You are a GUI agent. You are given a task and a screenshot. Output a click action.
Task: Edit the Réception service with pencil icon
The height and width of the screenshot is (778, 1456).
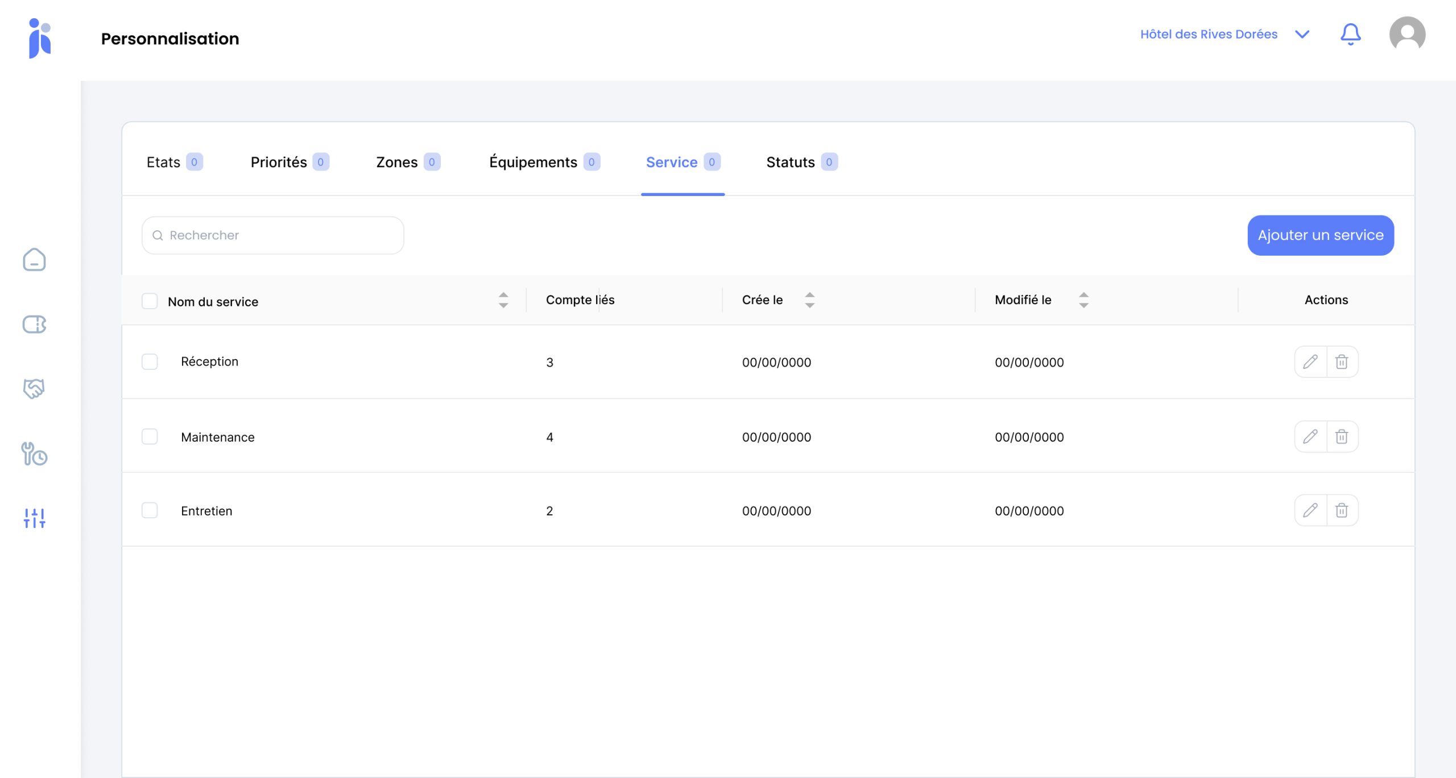[x=1310, y=362]
